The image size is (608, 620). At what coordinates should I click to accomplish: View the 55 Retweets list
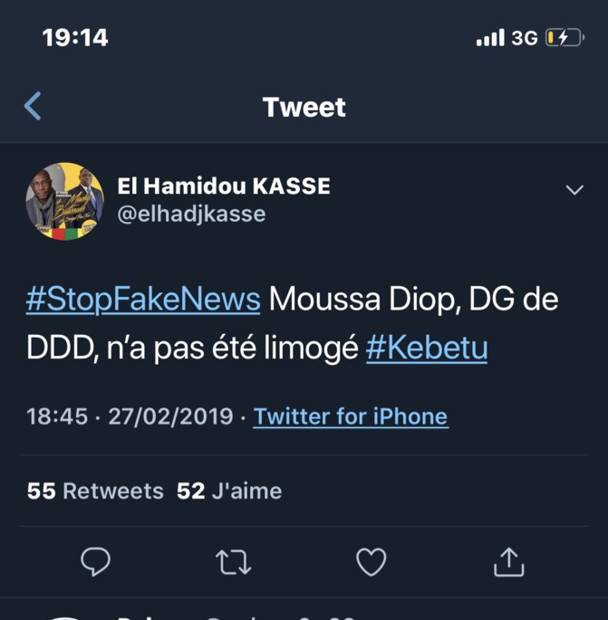(x=95, y=491)
